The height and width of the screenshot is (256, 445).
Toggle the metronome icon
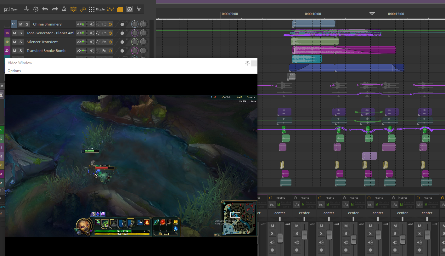pos(64,9)
